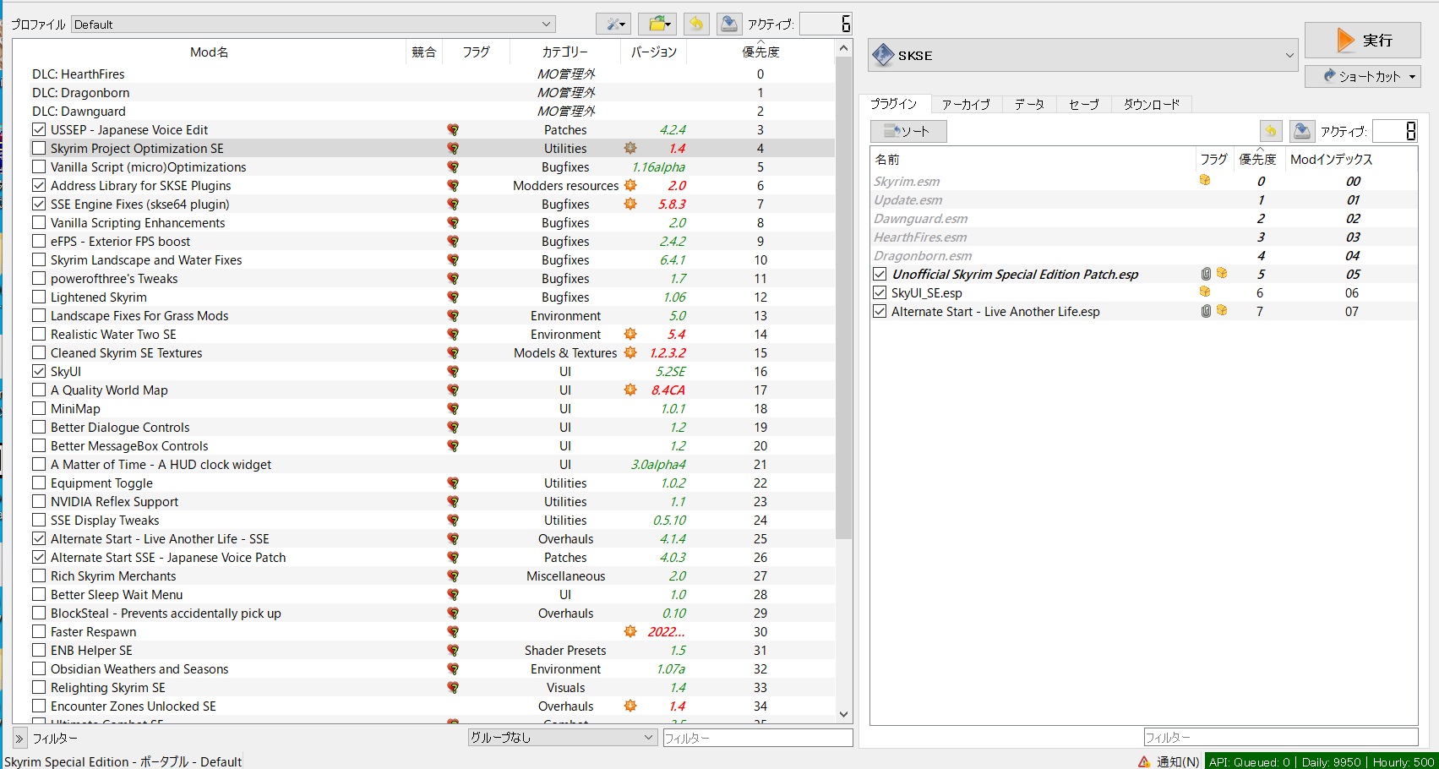1439x769 pixels.
Task: Select the Rich Skyrim Merchants mod row
Action: (x=423, y=576)
